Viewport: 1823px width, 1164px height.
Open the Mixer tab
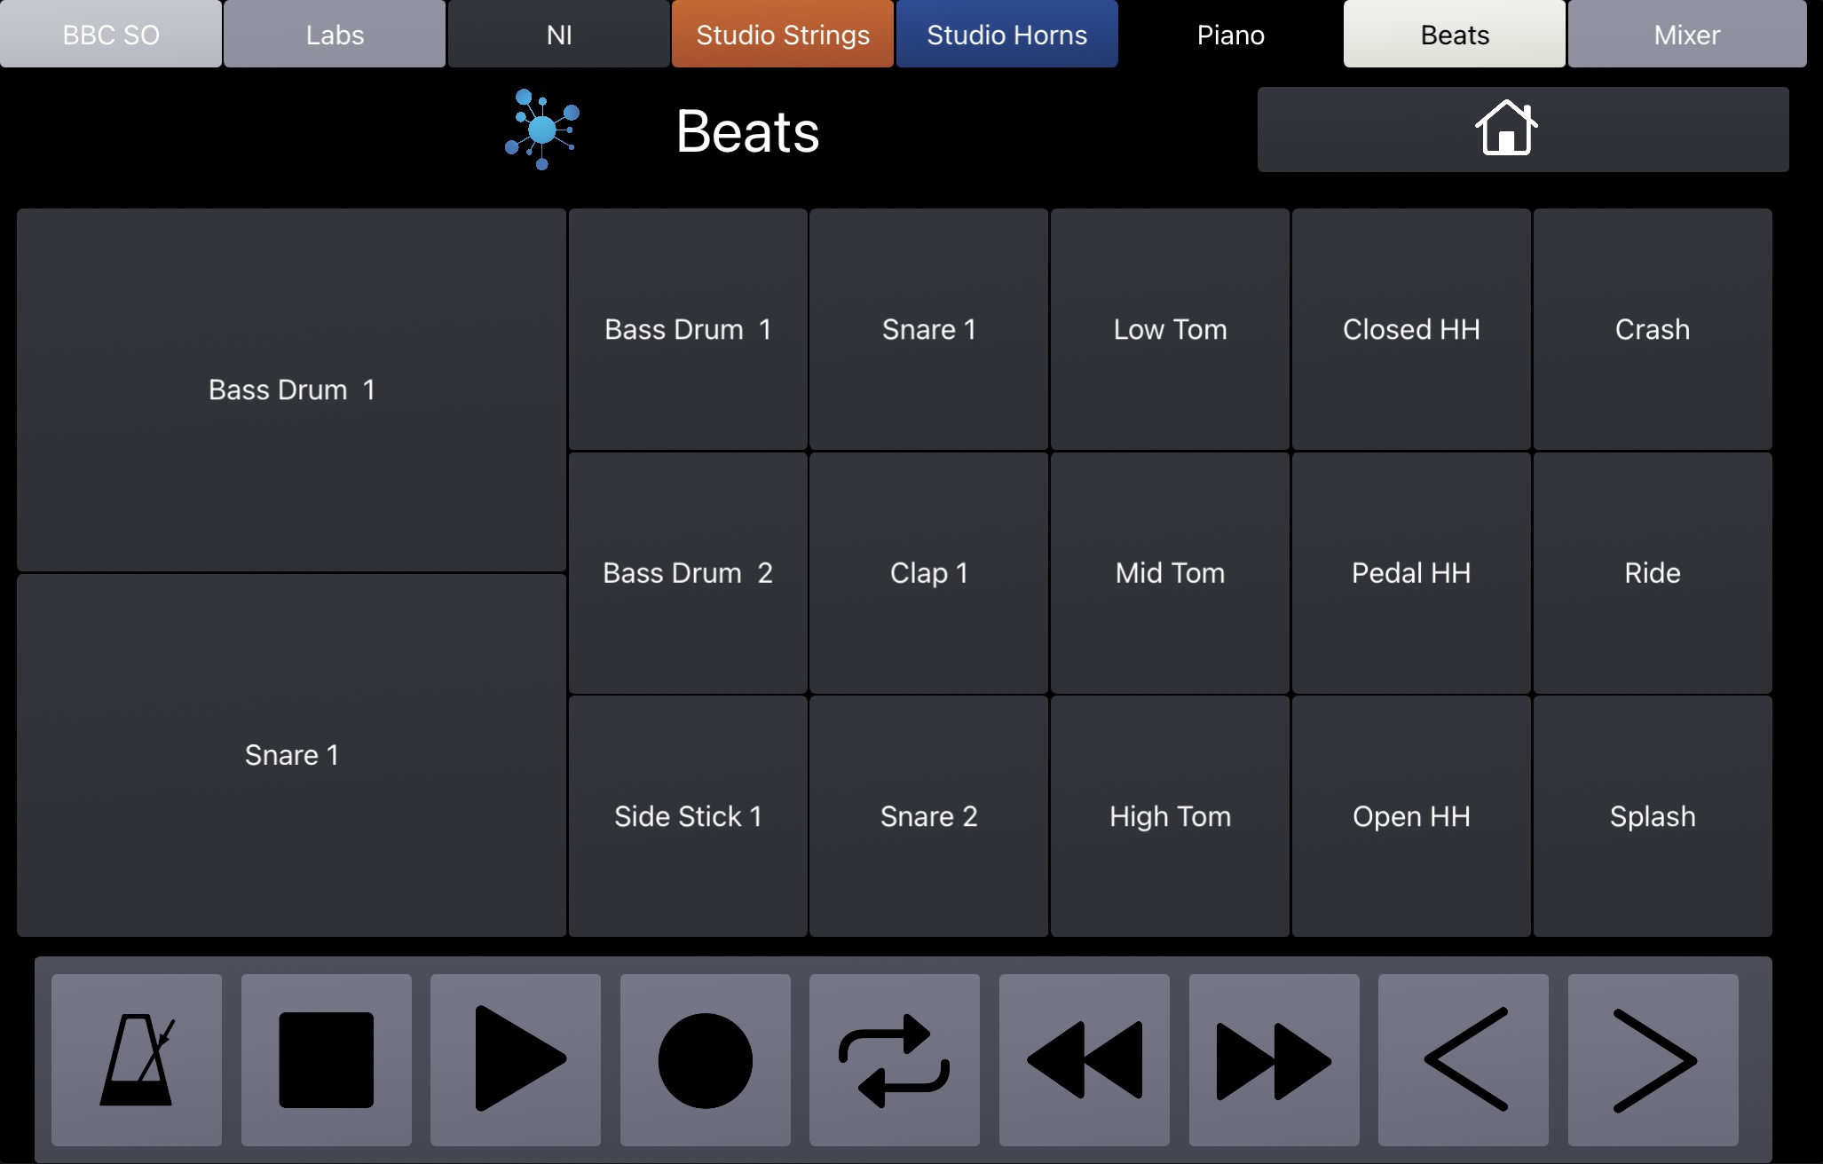click(x=1687, y=34)
